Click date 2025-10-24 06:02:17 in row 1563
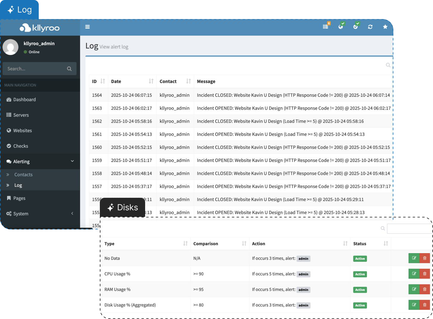This screenshot has height=319, width=433. coord(131,108)
